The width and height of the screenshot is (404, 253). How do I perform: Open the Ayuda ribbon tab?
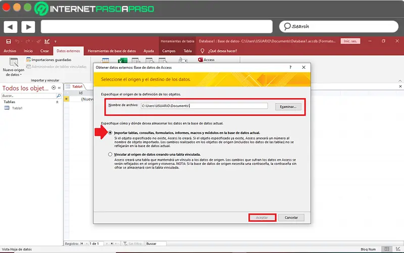pos(148,51)
